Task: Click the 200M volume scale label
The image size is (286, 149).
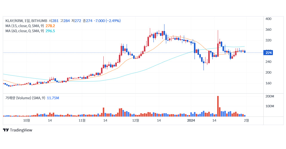Action: point(269,97)
